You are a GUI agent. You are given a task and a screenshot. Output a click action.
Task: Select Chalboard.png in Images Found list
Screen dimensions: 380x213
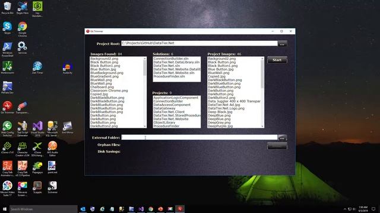coord(102,87)
